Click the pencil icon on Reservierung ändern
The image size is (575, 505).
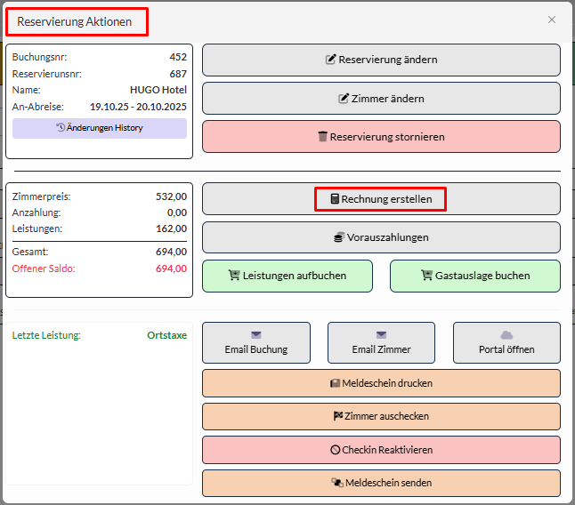(x=331, y=60)
